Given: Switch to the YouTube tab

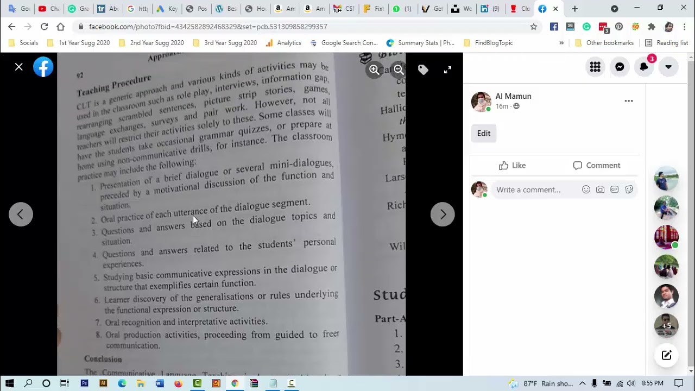Looking at the screenshot, I should [x=48, y=9].
